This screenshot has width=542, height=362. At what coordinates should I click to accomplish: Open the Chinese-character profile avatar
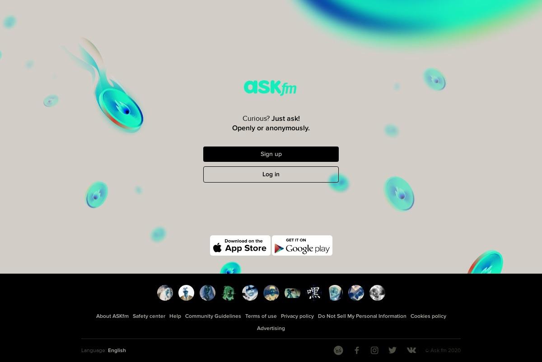click(x=313, y=293)
